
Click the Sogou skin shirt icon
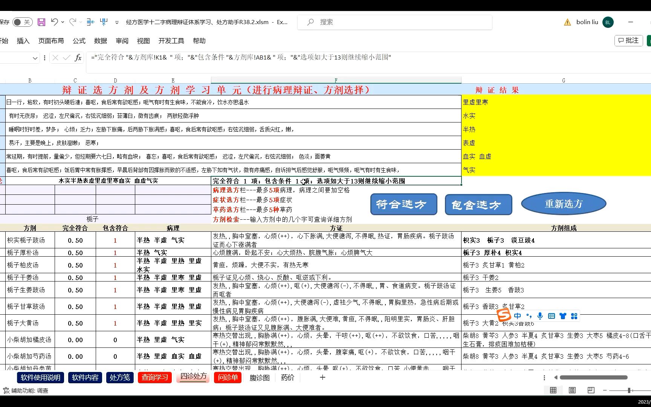coord(563,316)
